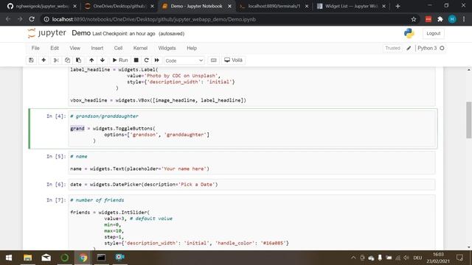Open the Cell menu
This screenshot has width=472, height=265.
(118, 48)
